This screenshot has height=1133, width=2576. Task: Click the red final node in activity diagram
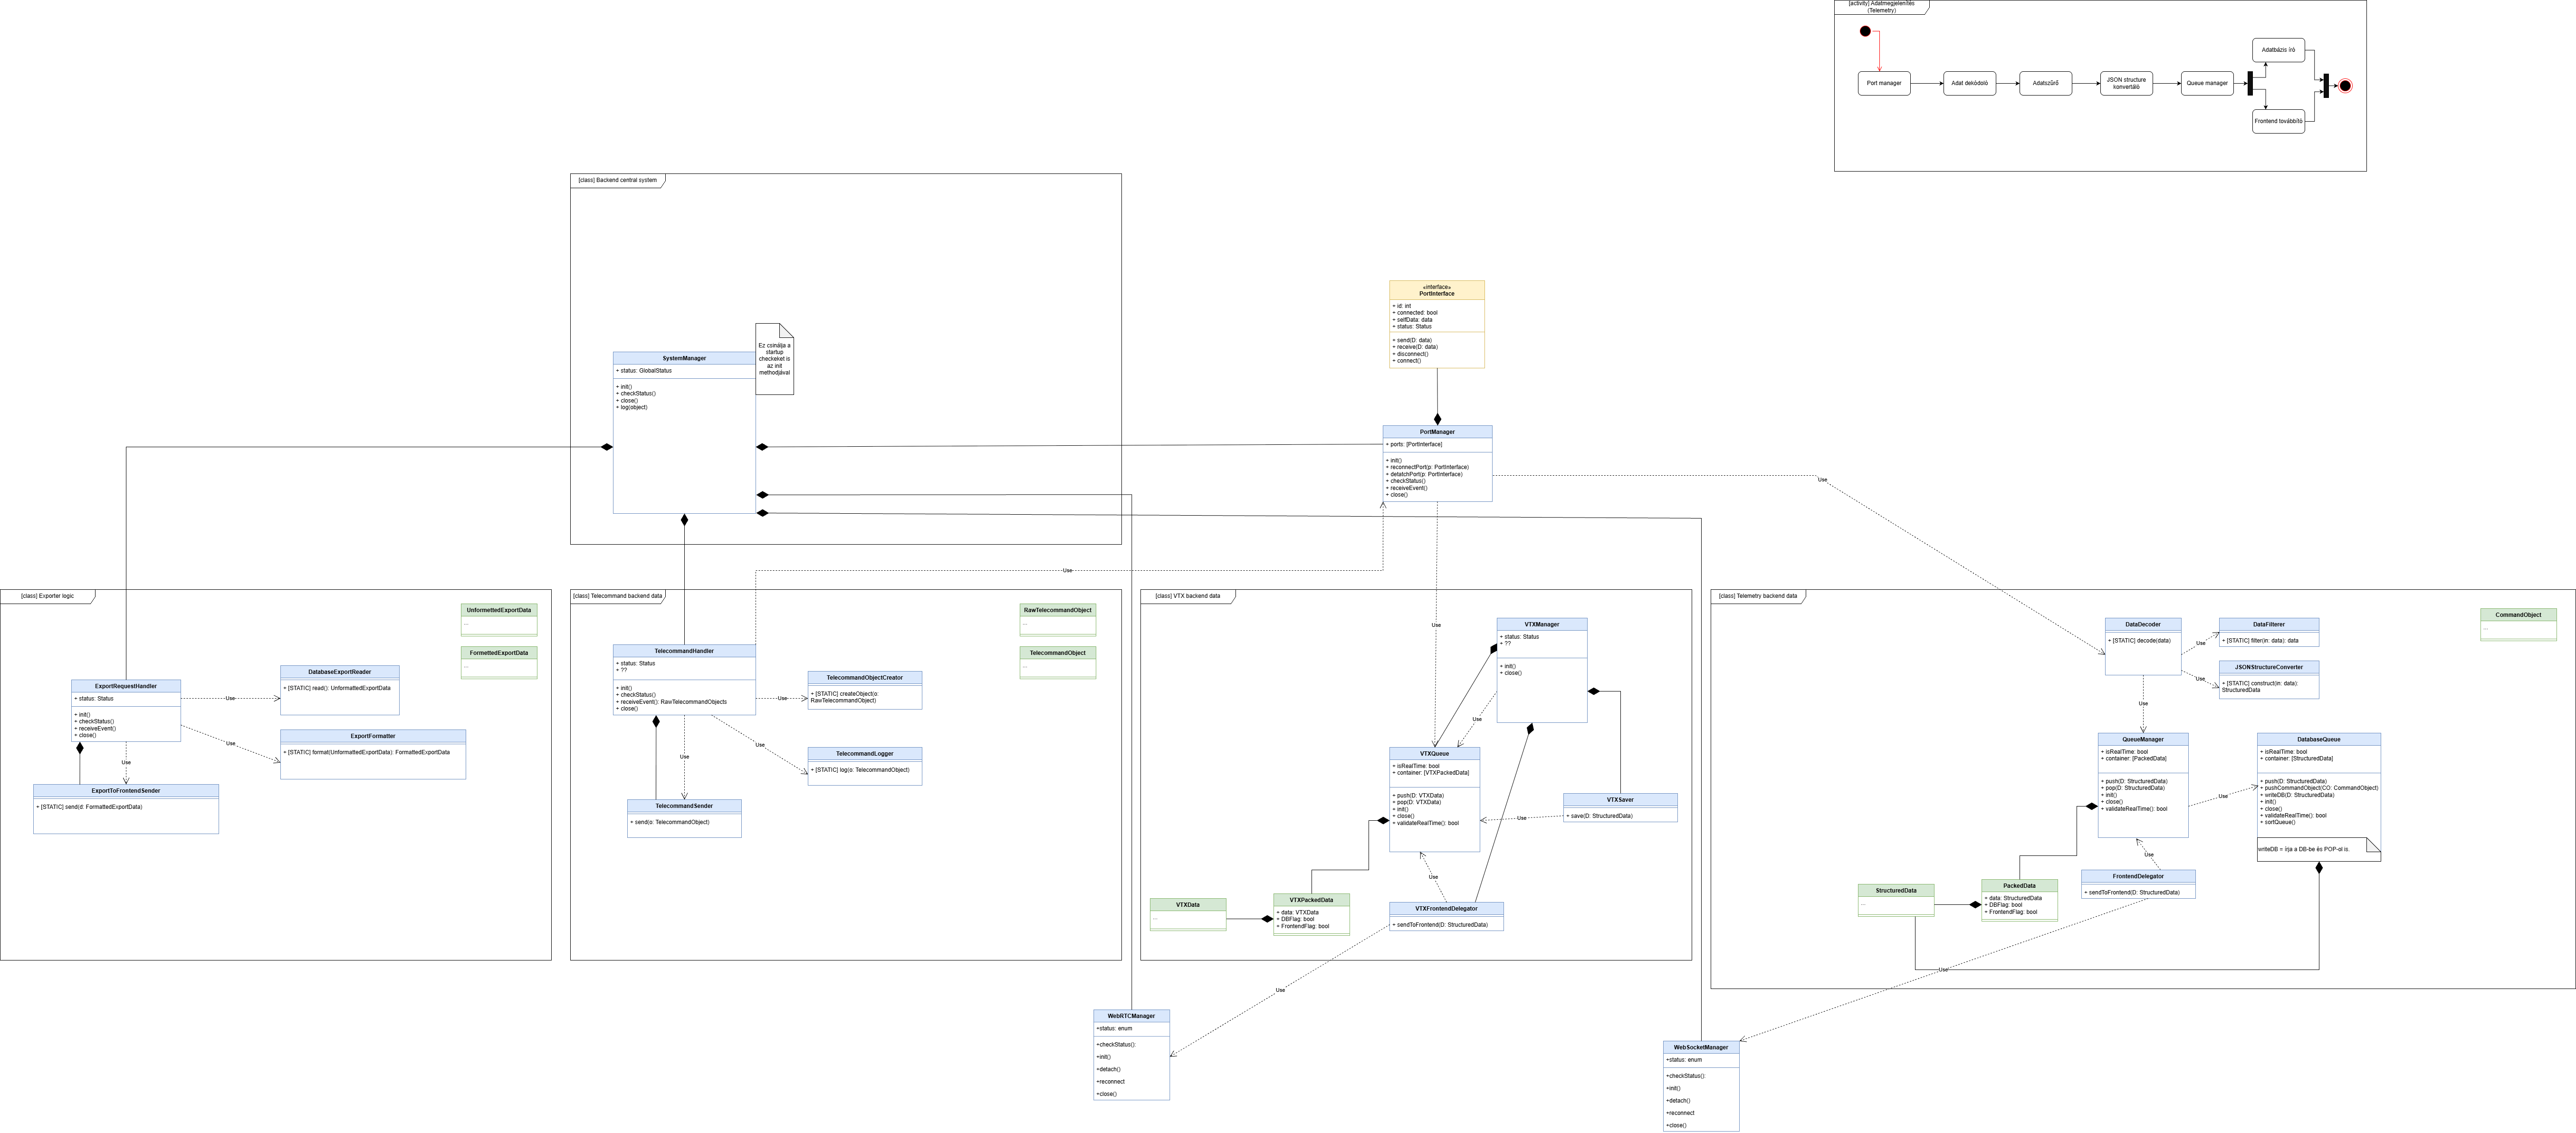(x=2345, y=86)
